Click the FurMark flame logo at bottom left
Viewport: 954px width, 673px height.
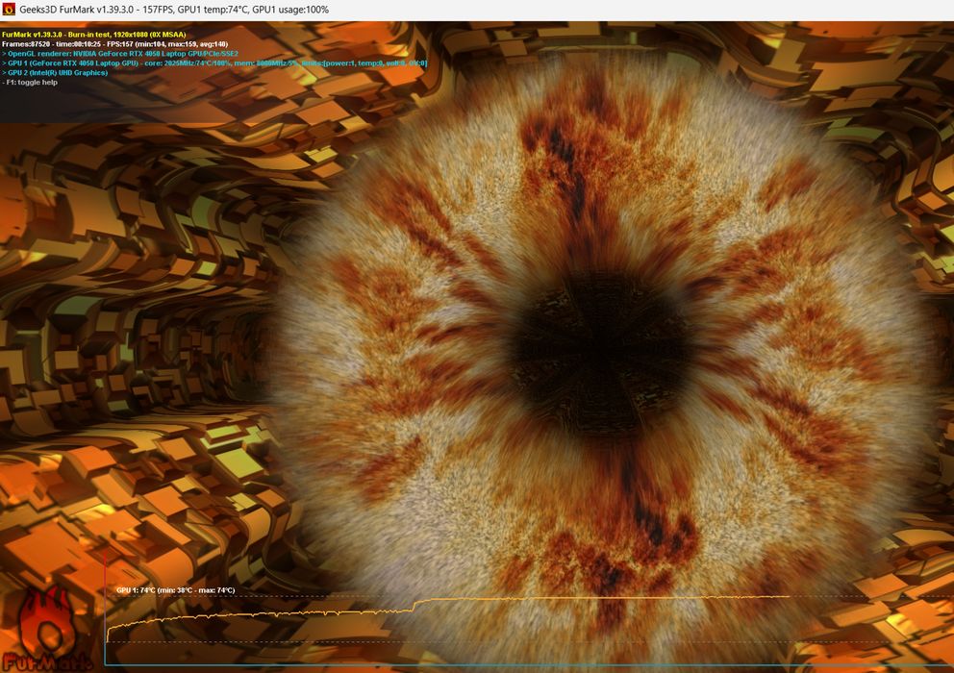pyautogui.click(x=46, y=630)
